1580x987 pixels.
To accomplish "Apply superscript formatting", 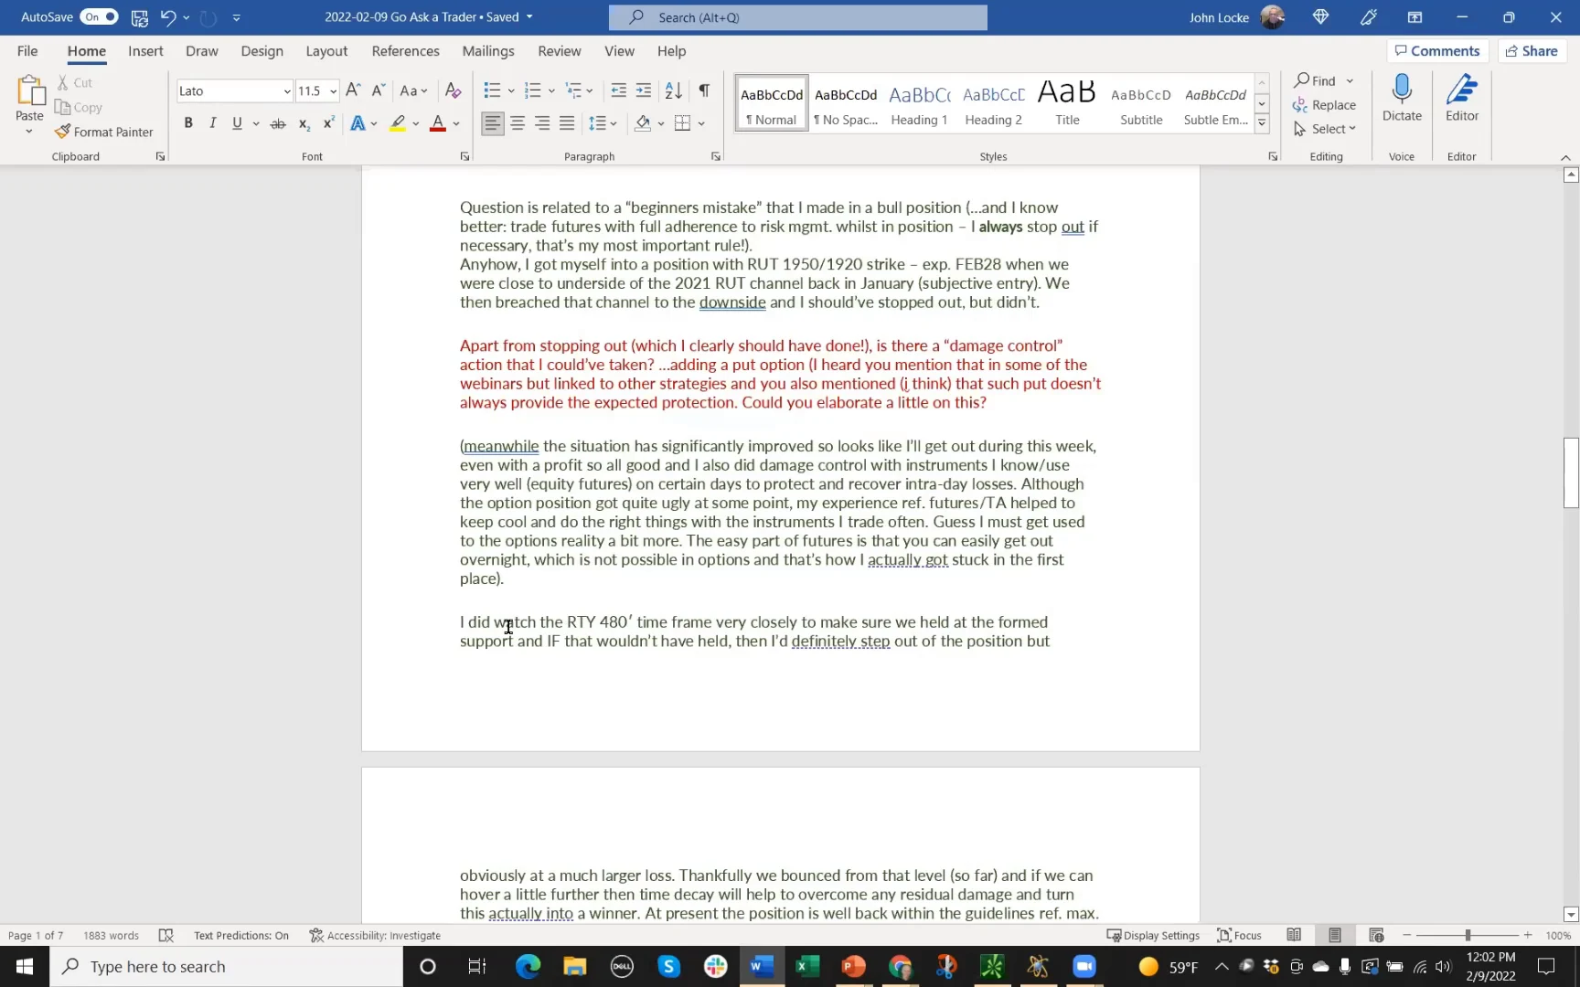I will pyautogui.click(x=328, y=123).
